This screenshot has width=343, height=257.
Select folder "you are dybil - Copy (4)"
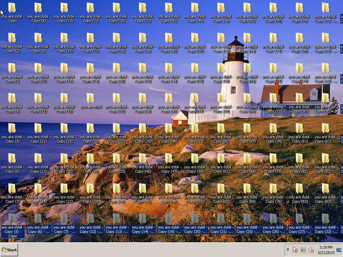click(12, 103)
